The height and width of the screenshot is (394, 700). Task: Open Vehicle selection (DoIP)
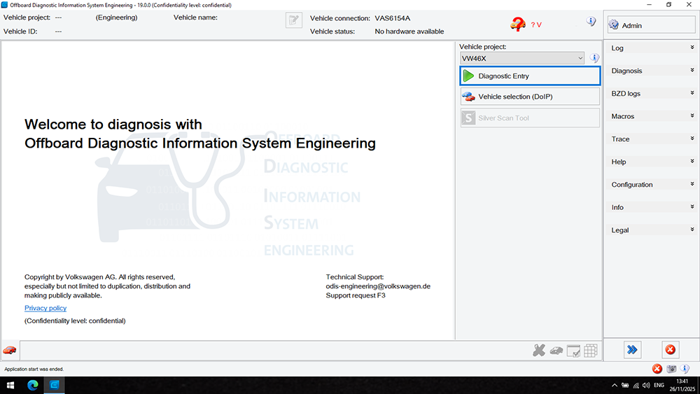(530, 97)
